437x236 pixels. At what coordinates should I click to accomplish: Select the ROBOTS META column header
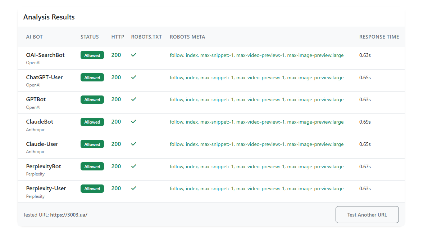(187, 37)
